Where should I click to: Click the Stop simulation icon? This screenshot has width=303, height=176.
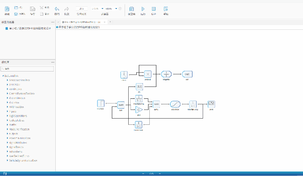pos(154,9)
